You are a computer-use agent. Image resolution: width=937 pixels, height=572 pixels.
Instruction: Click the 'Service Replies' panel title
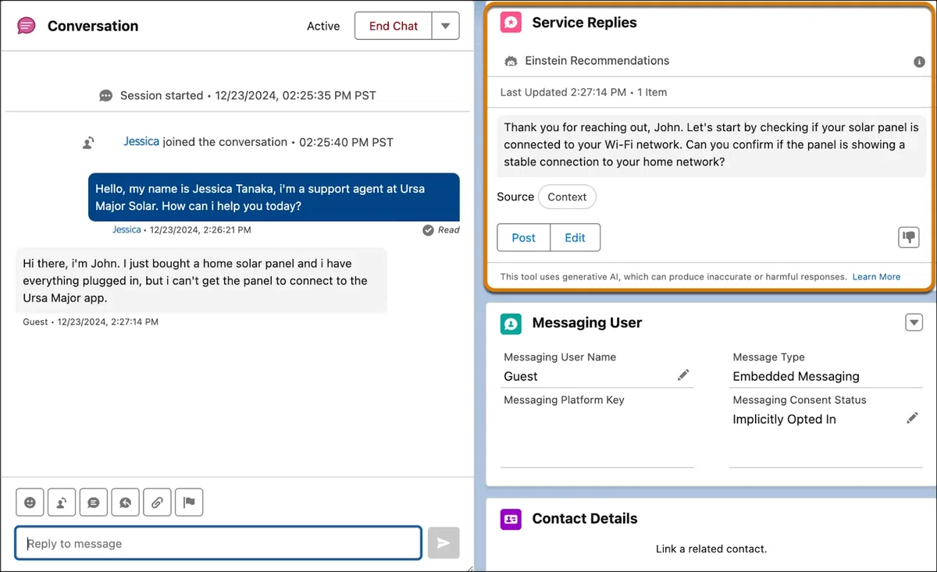coord(584,23)
